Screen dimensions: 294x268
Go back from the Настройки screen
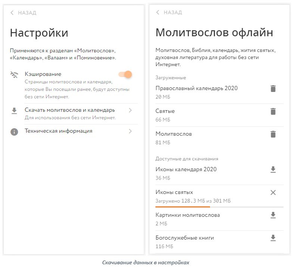[x=24, y=13]
